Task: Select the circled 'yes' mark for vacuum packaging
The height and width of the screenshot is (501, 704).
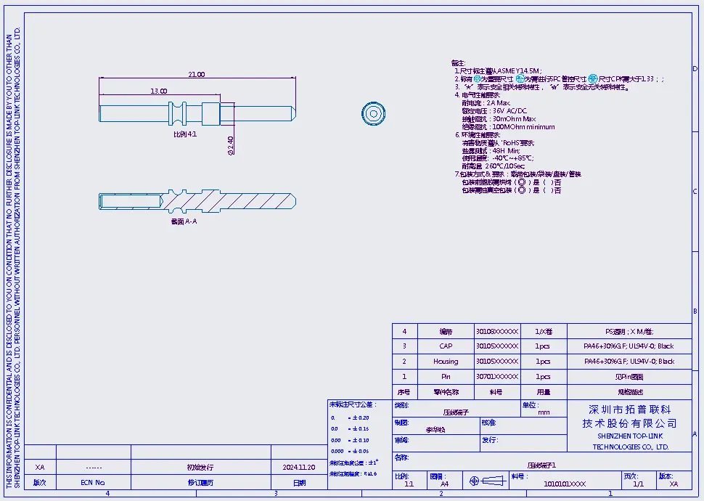Action: (x=521, y=191)
